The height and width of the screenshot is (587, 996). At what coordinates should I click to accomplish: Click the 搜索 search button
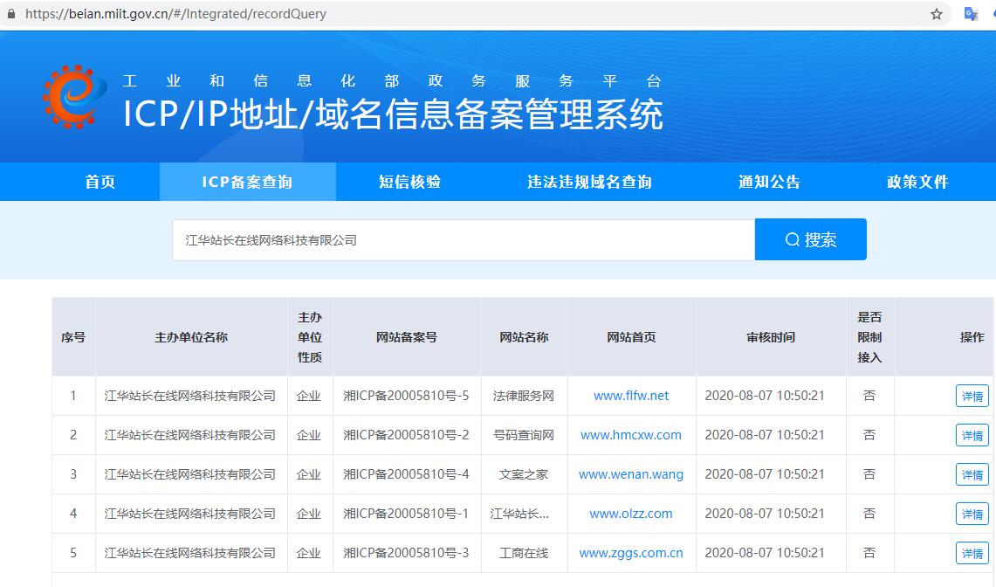[811, 239]
